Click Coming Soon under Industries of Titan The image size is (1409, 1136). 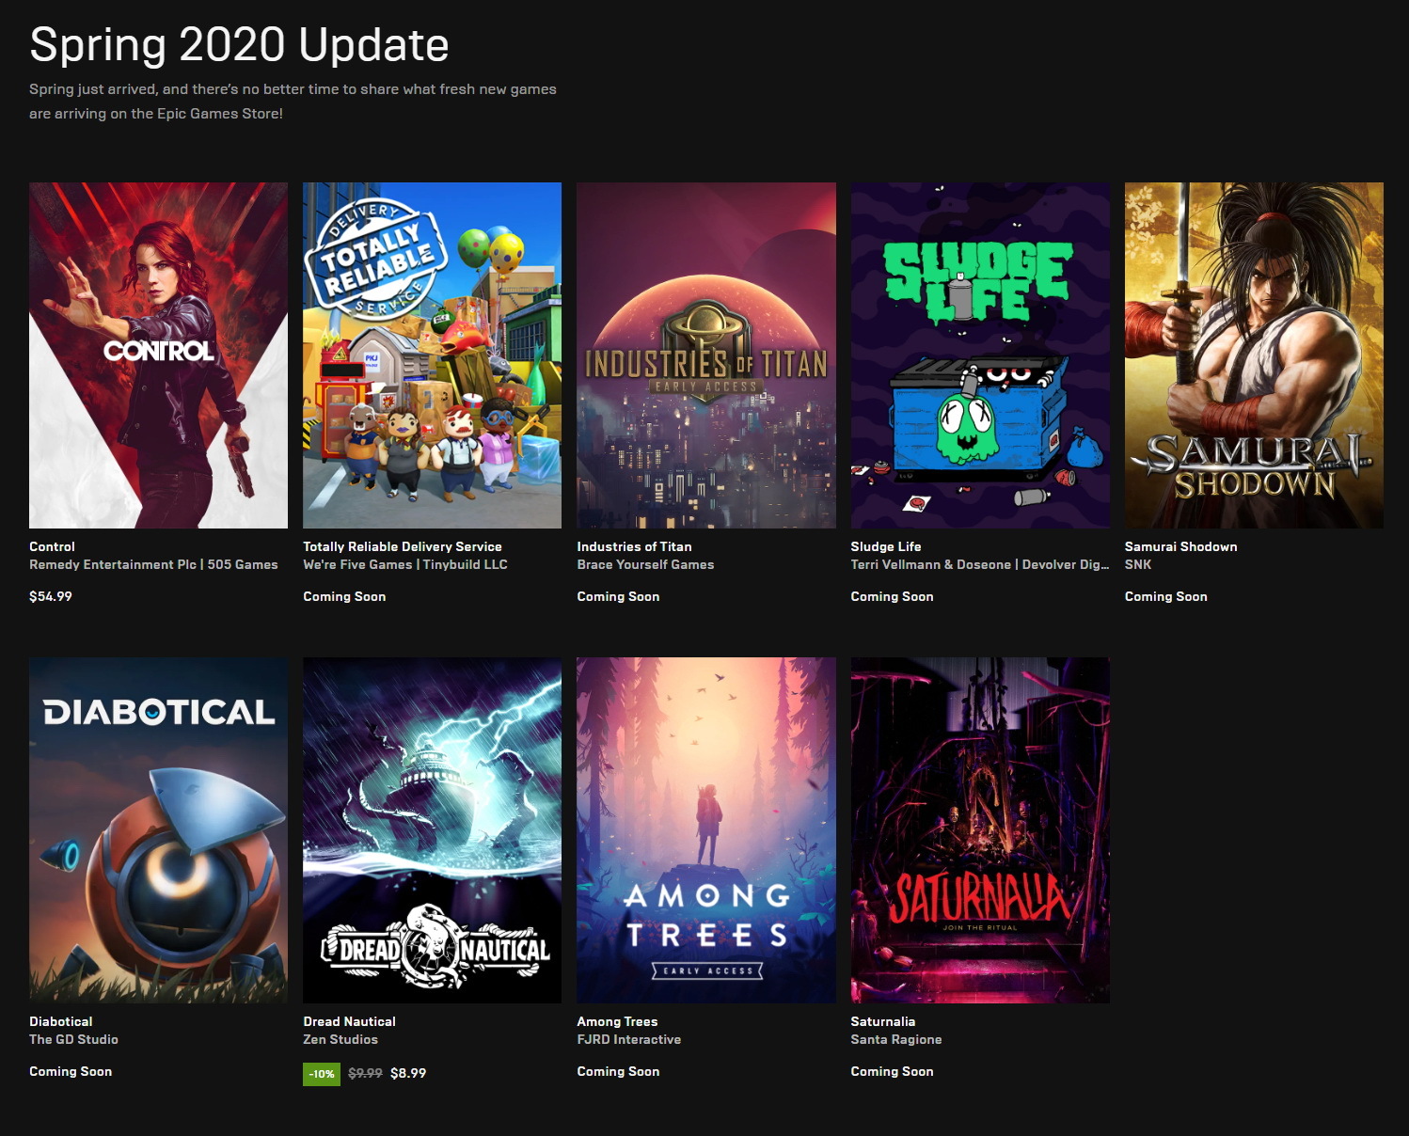click(x=618, y=596)
